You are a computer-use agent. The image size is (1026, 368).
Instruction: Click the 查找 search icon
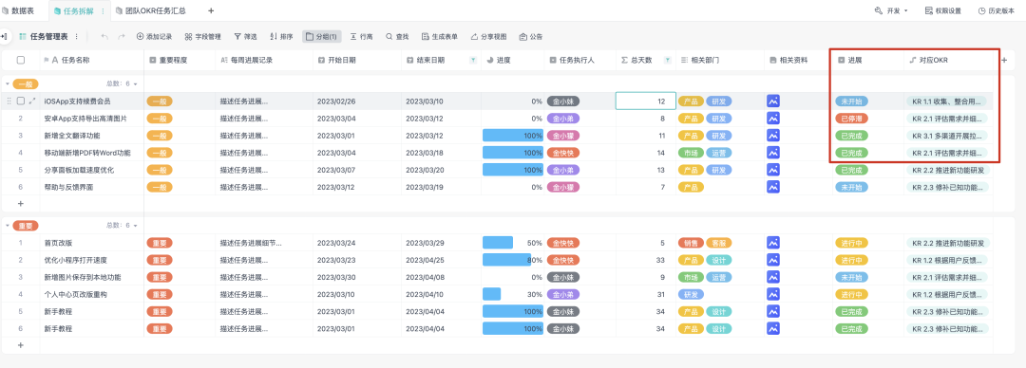389,37
